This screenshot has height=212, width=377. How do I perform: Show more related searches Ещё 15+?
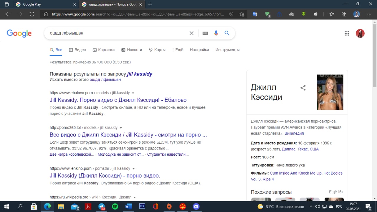click(x=336, y=192)
